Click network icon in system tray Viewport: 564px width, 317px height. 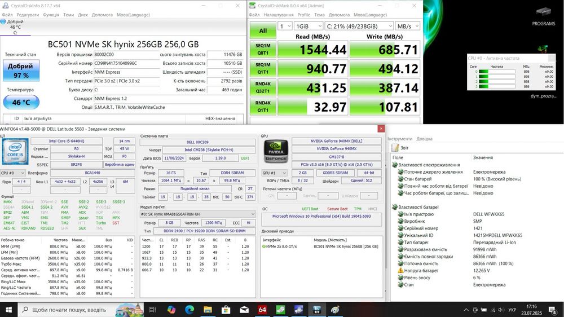[493, 310]
